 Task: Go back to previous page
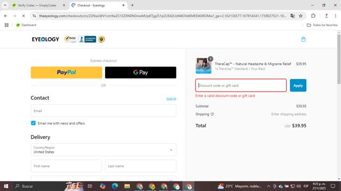point(6,16)
